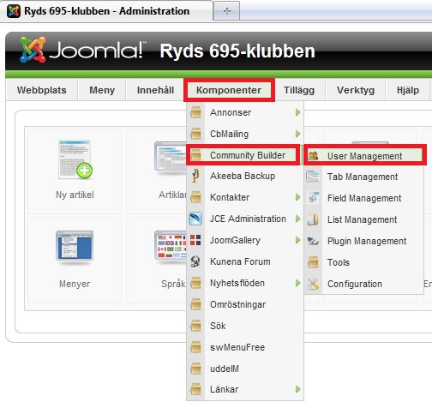
Task: Click the uddeIM folder icon
Action: 195,369
